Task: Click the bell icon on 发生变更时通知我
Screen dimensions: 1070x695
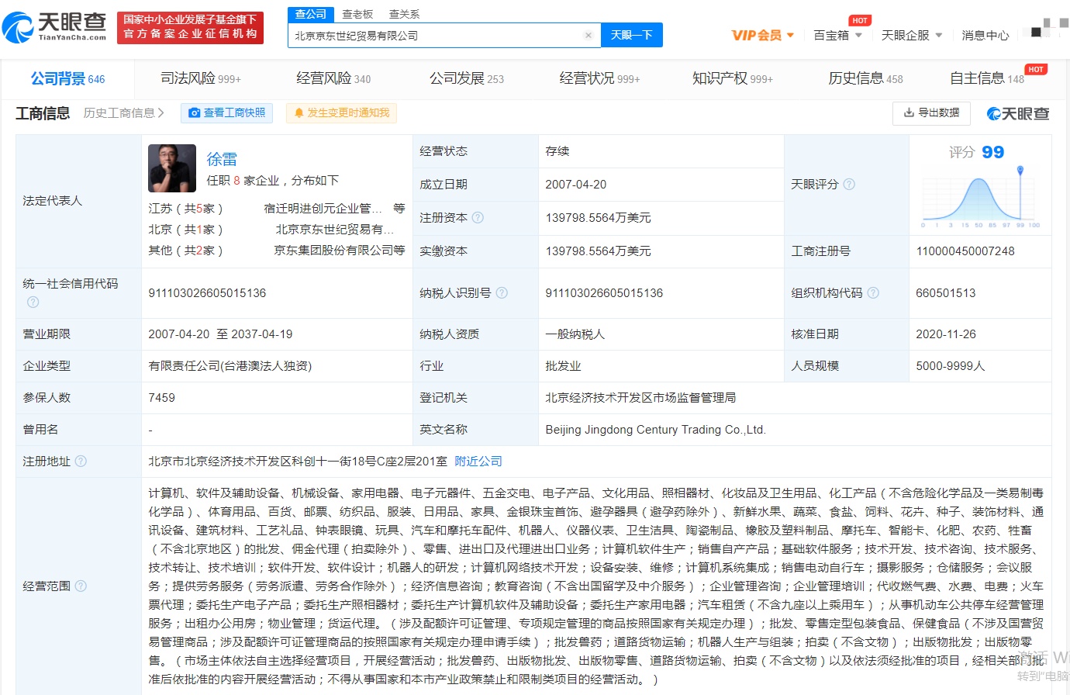Action: pos(299,113)
